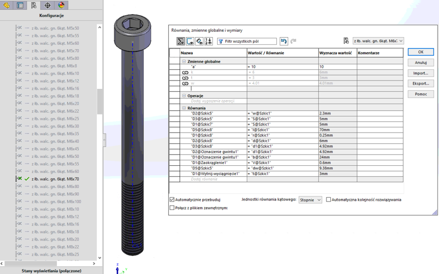This screenshot has height=274, width=439.
Task: Click the config icon of M6x8
Action: [x=19, y=65]
